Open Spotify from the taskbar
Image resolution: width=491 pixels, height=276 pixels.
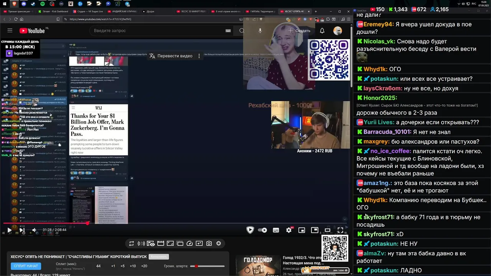click(x=43, y=4)
